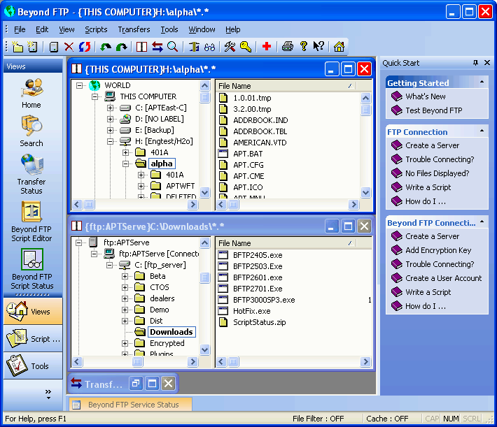Select the Script sidebar group button
The height and width of the screenshot is (427, 497).
(x=33, y=339)
